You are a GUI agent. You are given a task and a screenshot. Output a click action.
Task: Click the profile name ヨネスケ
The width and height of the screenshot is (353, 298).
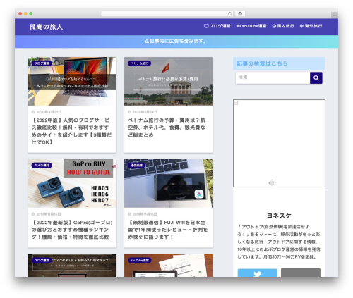pos(279,216)
